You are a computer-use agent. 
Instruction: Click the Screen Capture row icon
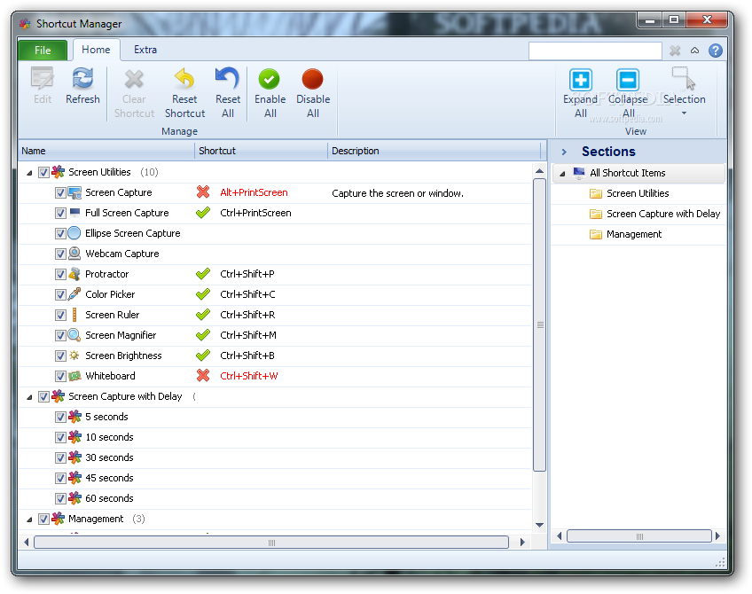click(74, 192)
